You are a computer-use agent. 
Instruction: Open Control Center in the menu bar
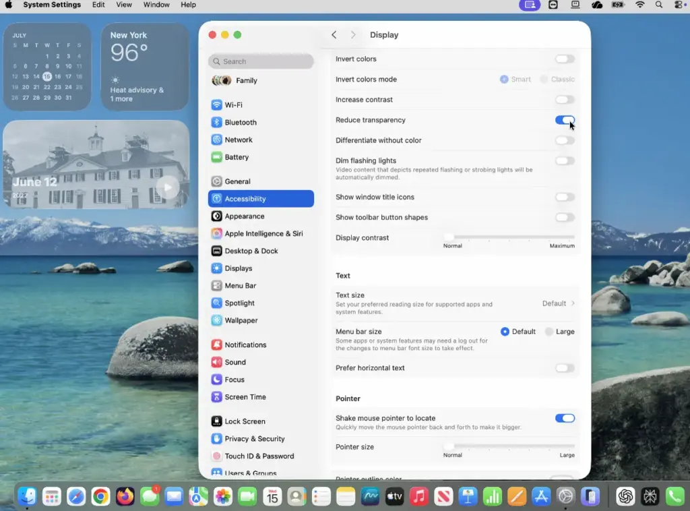[x=679, y=5]
